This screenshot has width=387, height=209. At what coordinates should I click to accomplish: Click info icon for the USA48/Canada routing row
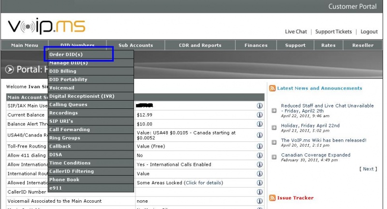click(x=259, y=135)
